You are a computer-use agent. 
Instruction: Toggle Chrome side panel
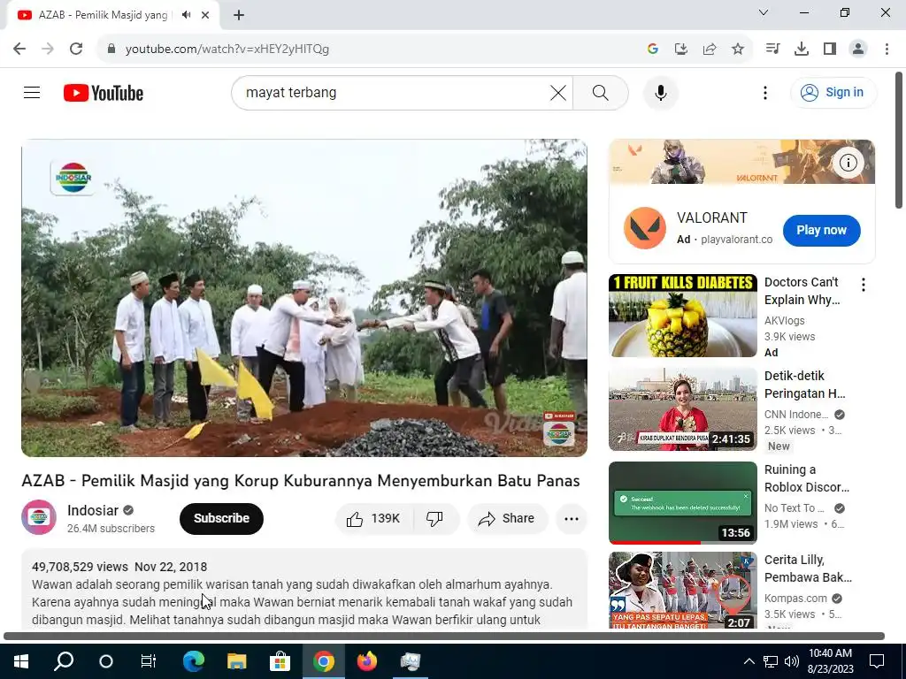830,50
